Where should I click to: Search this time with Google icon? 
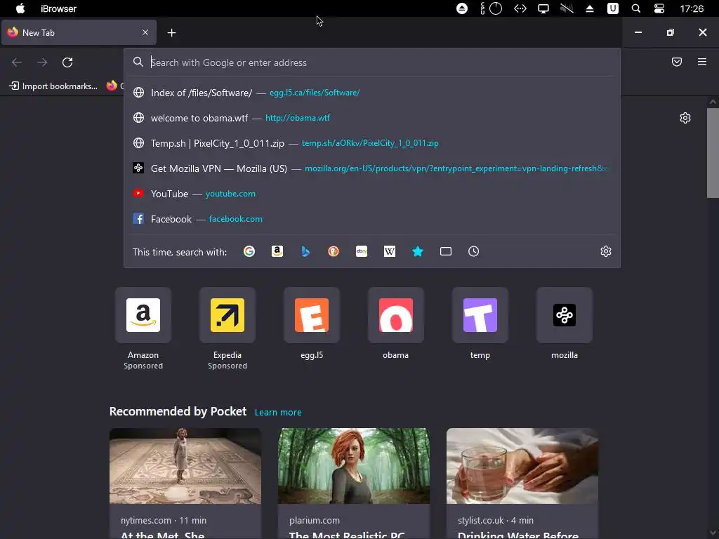pos(249,251)
